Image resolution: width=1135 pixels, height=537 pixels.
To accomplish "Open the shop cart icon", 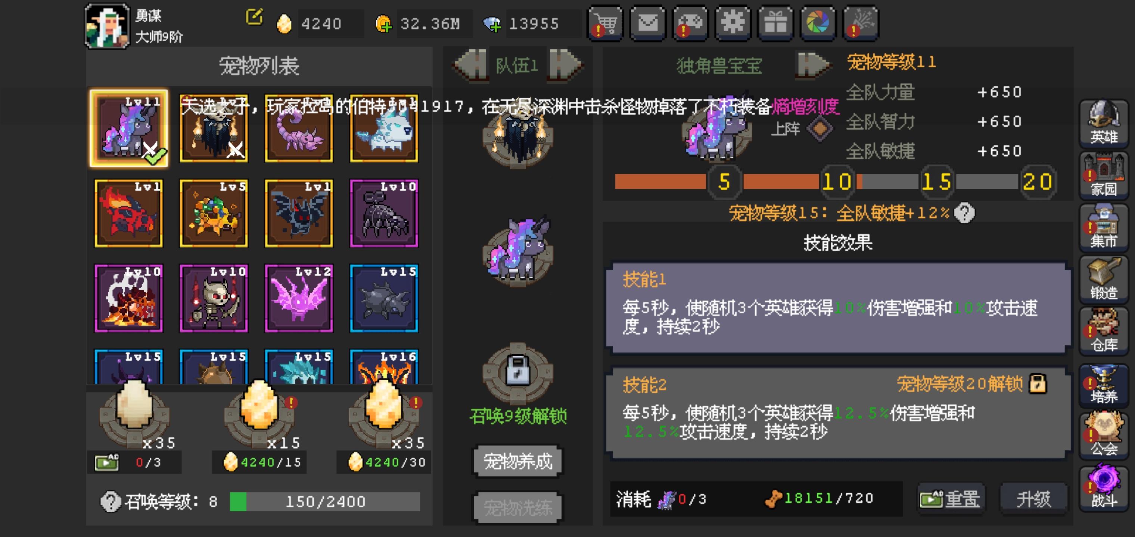I will pos(605,23).
